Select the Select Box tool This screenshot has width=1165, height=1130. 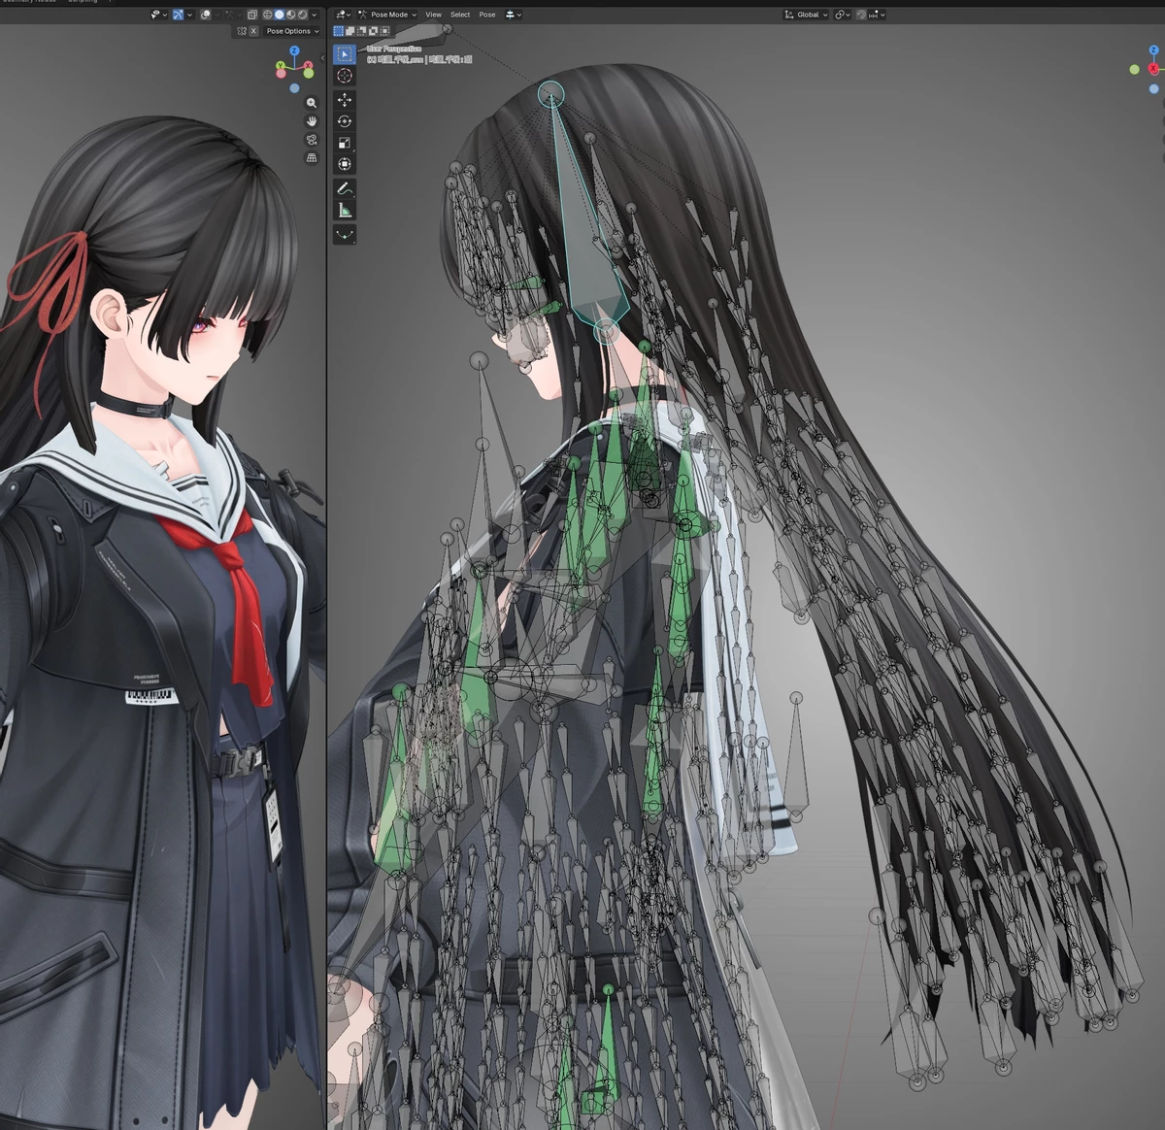344,54
